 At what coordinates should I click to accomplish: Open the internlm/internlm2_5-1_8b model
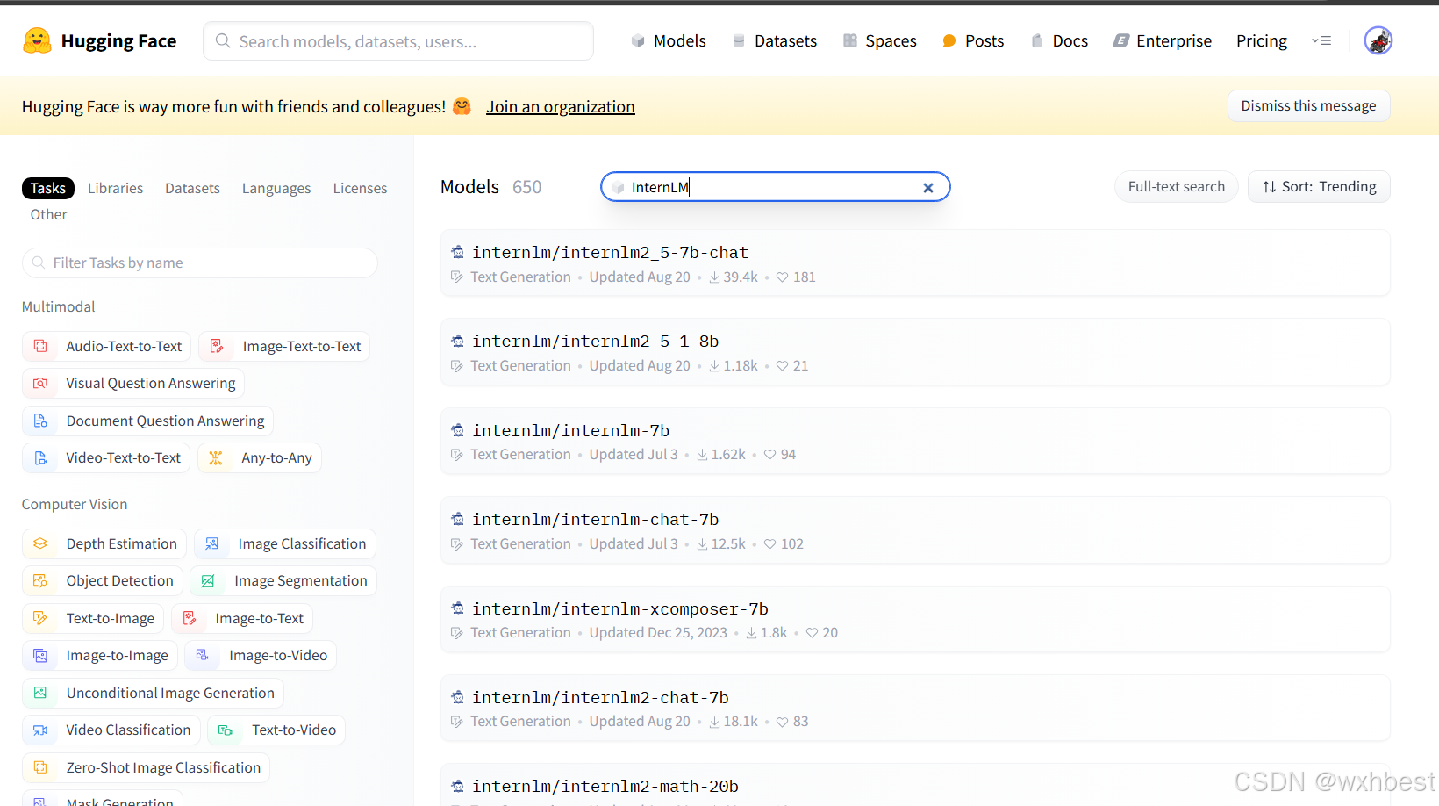coord(915,352)
